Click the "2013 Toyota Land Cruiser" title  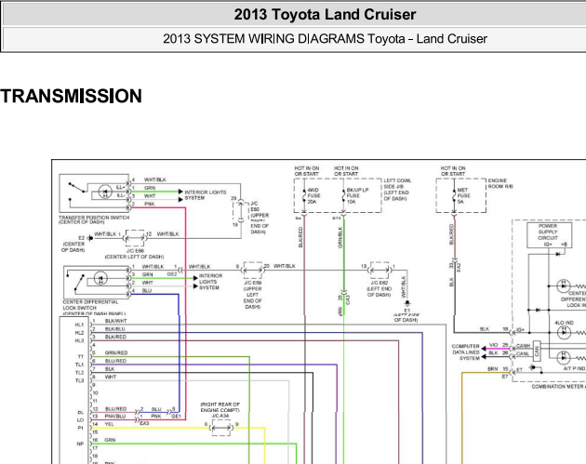coord(325,15)
